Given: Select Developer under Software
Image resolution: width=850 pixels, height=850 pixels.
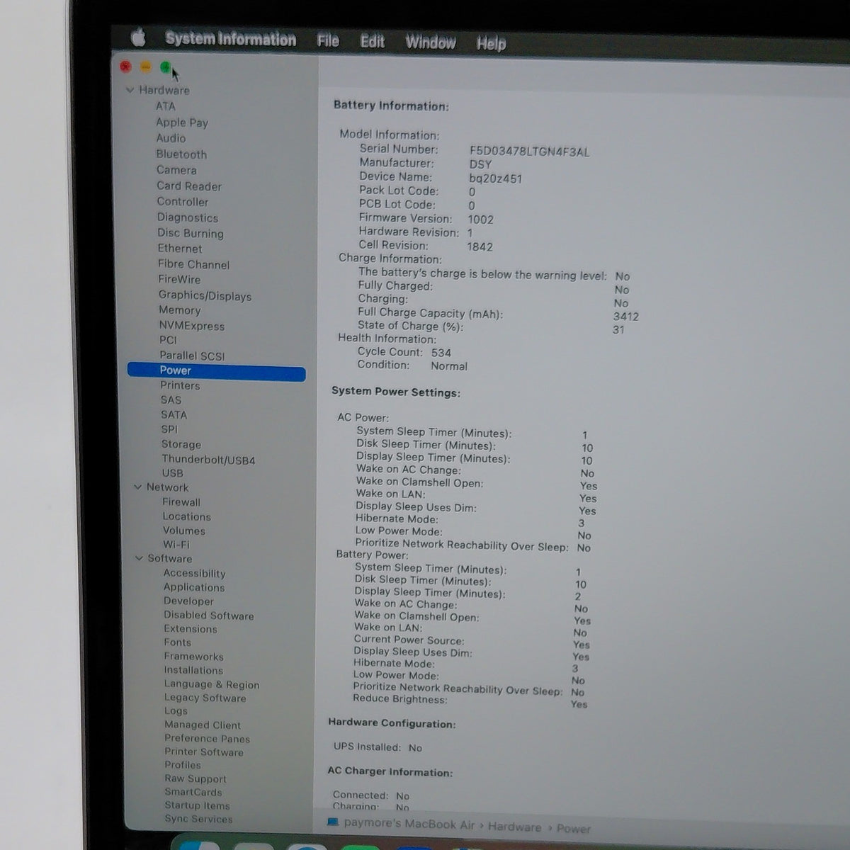Looking at the screenshot, I should [x=188, y=601].
